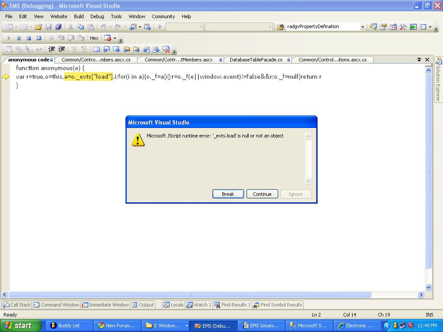Open the Output panel tab
The width and height of the screenshot is (443, 332).
(x=143, y=305)
